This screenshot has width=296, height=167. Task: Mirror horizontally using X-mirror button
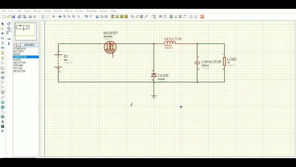point(9,39)
